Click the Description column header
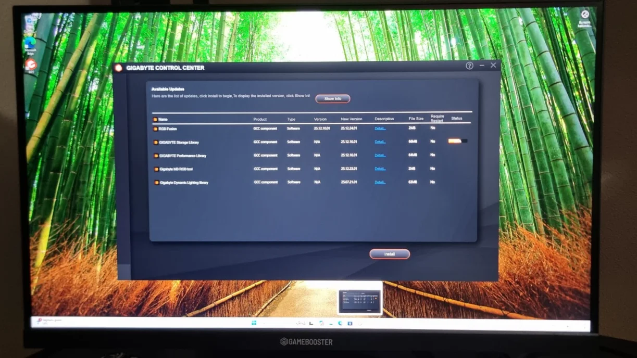This screenshot has width=637, height=358. click(384, 119)
